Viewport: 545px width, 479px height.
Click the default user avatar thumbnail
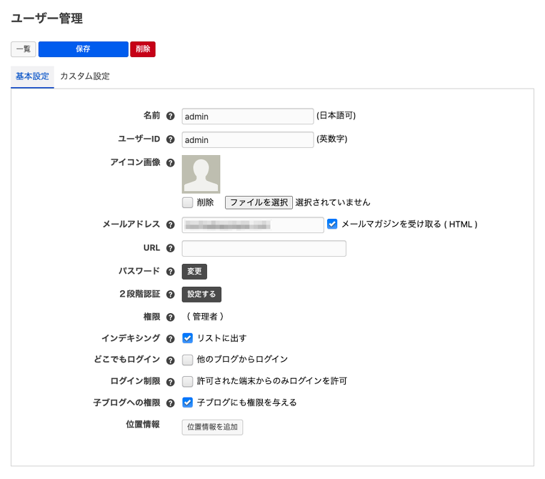click(x=201, y=174)
